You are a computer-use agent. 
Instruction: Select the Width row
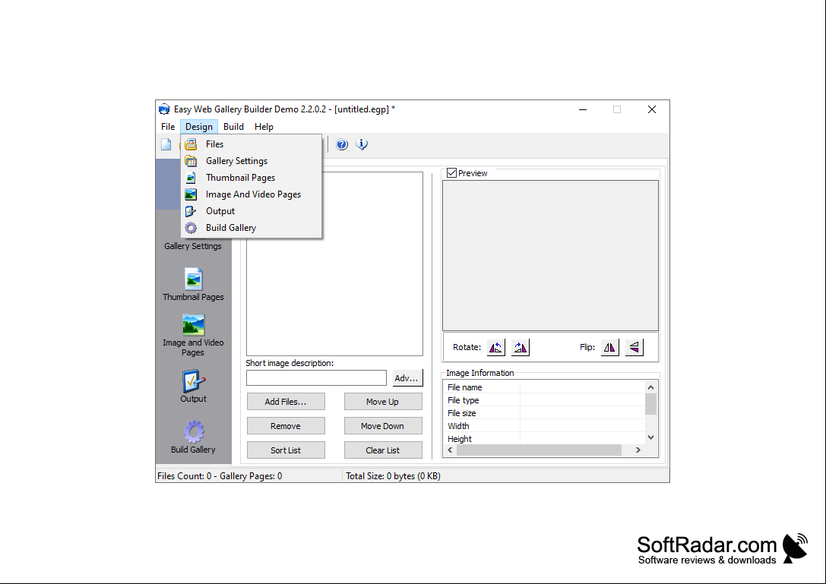(544, 426)
